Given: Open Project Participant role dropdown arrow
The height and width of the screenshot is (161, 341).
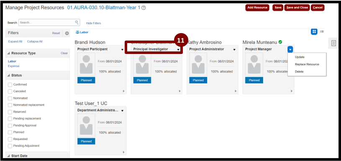Looking at the screenshot, I should click(123, 50).
